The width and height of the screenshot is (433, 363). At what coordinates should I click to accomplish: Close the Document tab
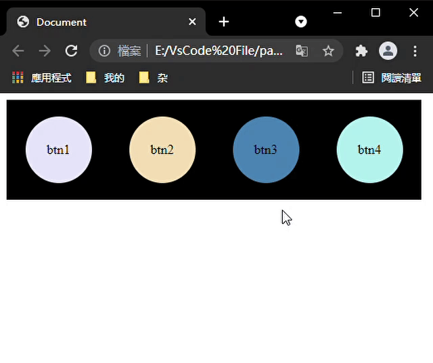pos(192,22)
